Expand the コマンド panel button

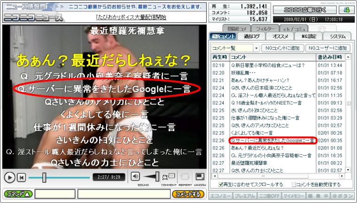[18, 194]
